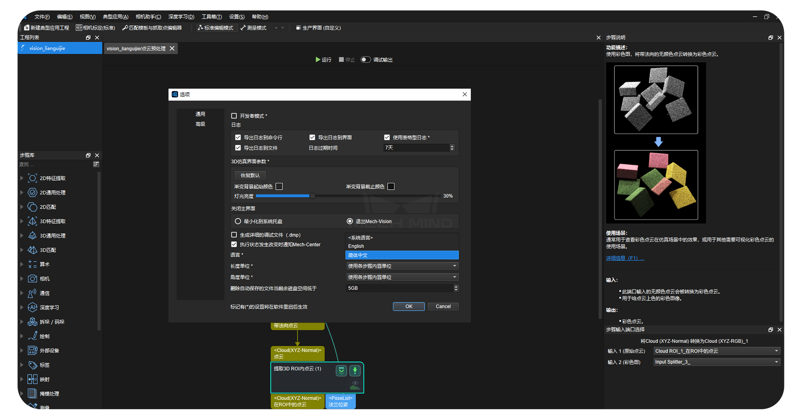Click the 标签 tag icon
The image size is (801, 418).
tap(32, 365)
